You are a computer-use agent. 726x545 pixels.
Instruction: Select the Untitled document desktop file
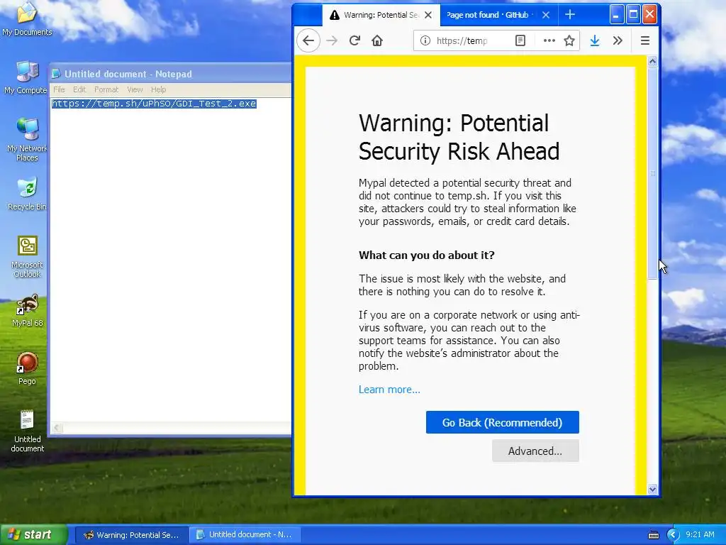27,431
